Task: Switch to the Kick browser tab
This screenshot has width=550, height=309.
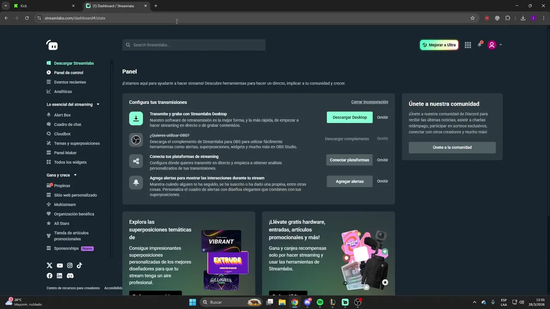Action: (43, 6)
